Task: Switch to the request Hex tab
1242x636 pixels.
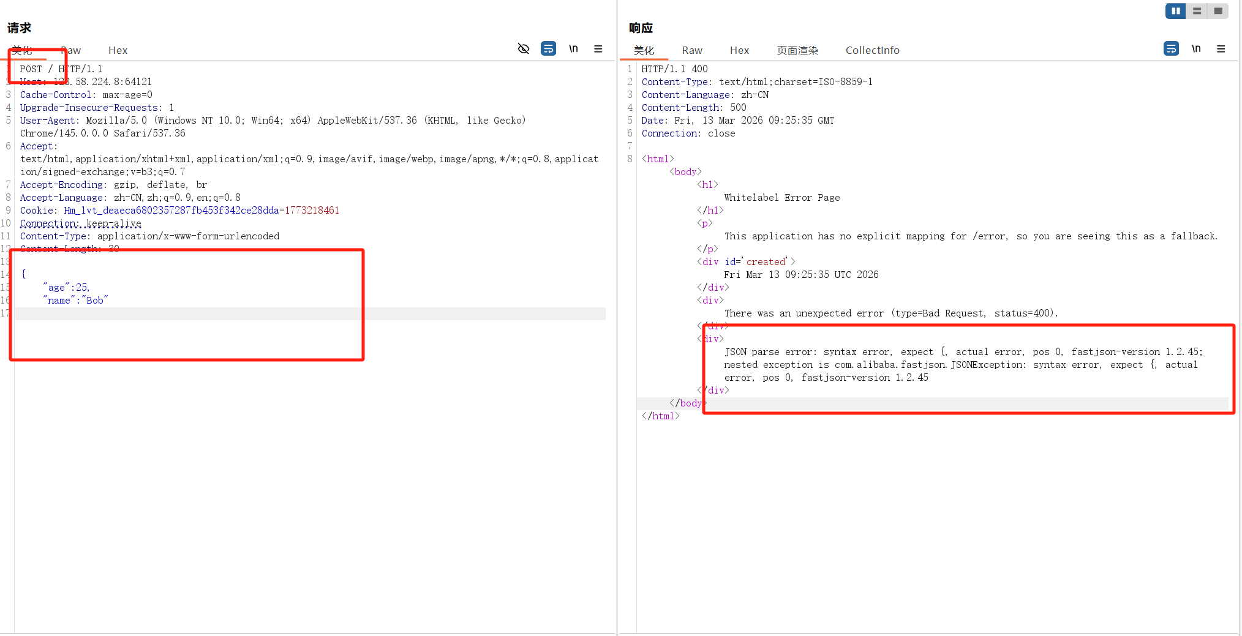Action: (118, 50)
